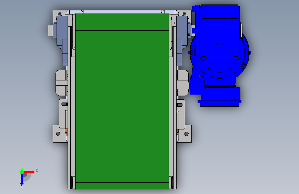Select the right rounded gray cover housing
299x194 pixels.
[182, 83]
